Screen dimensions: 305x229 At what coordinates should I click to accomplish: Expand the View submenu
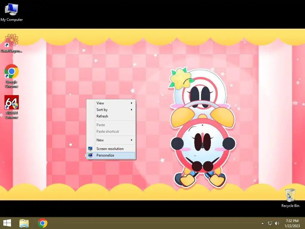coord(111,103)
